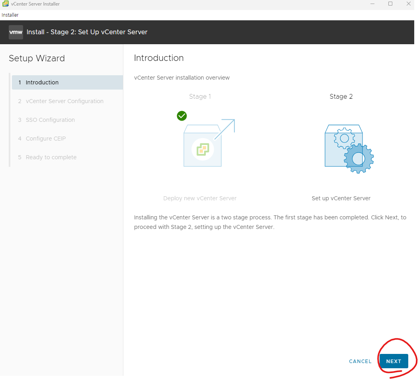
Task: Click 'Set up vCenter Server' caption
Action: click(x=341, y=198)
